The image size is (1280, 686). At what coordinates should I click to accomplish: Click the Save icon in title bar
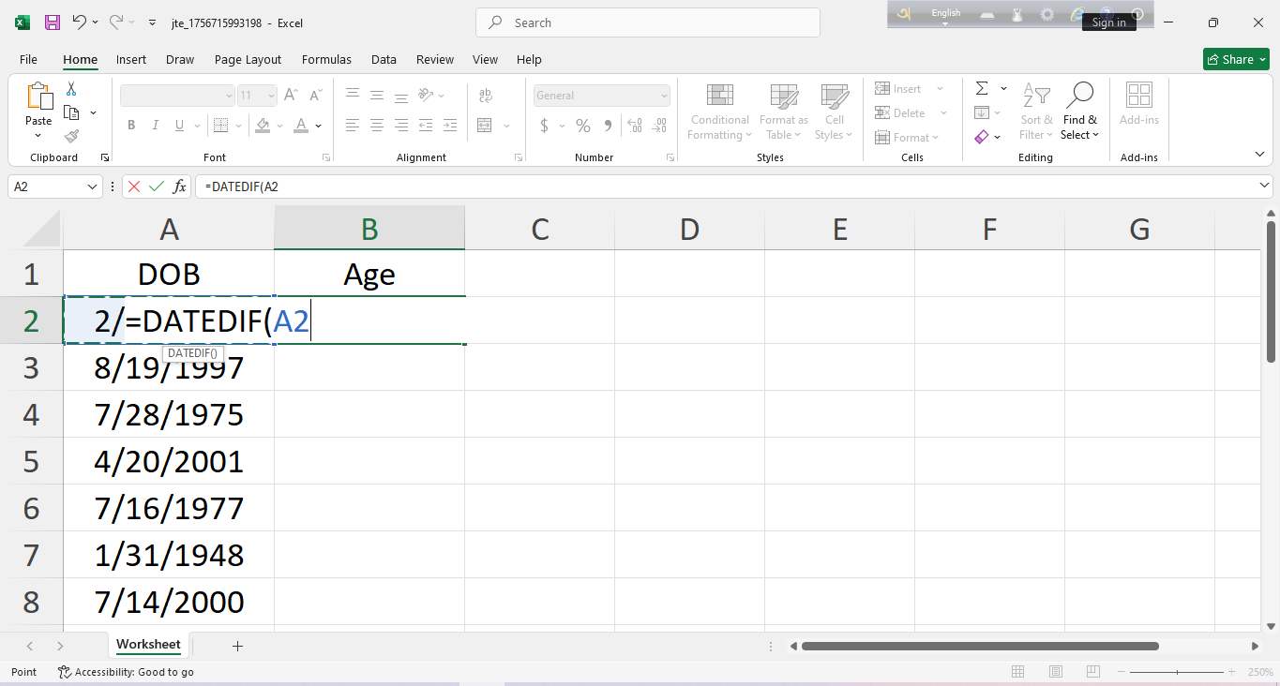(x=53, y=22)
